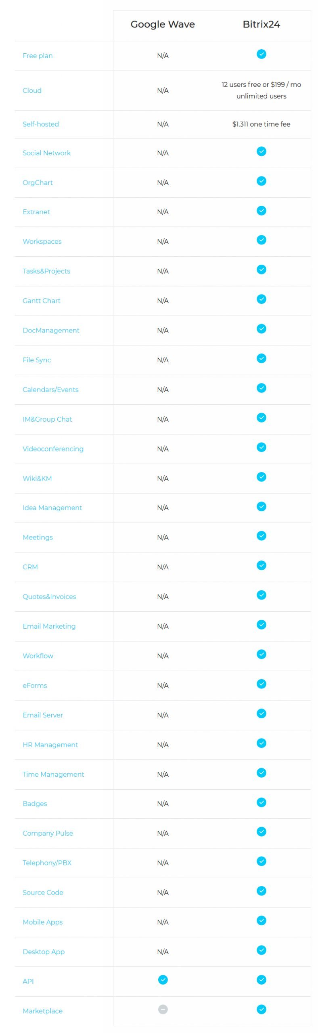Click the Bitrix24 checkmark in CRM row
This screenshot has height=1033, width=318.
261,565
